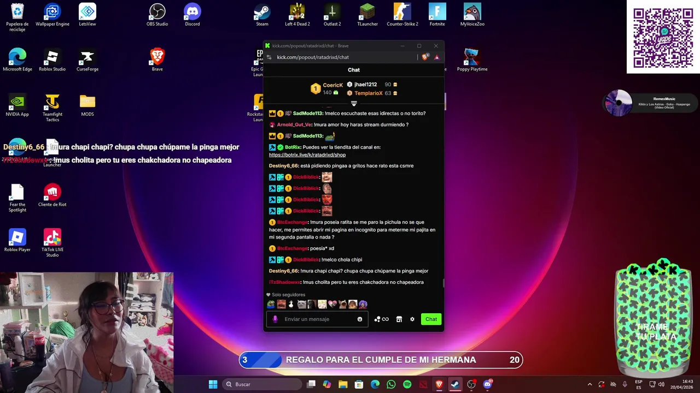
Task: Select the CurseForge desktop icon
Action: pos(87,60)
